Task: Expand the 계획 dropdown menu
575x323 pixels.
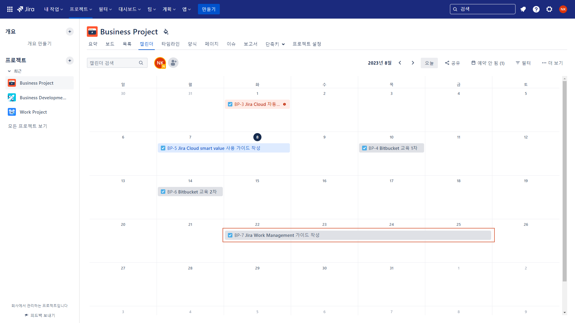Action: [169, 9]
